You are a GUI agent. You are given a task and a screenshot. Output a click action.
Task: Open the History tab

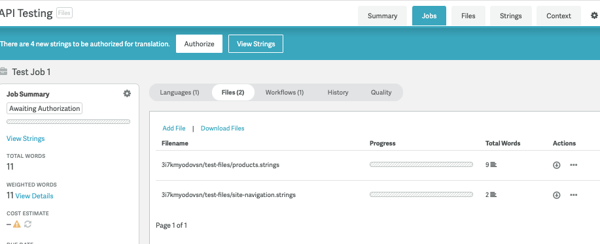click(x=338, y=92)
